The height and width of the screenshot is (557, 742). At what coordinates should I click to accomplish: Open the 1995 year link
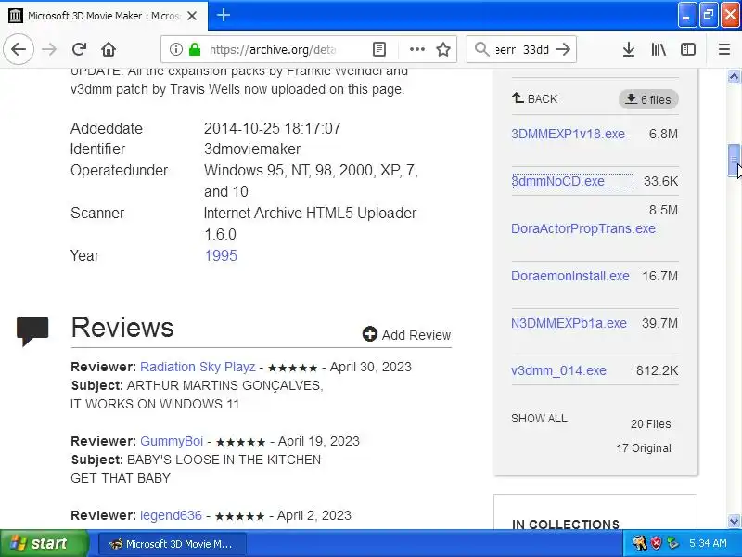coord(221,255)
